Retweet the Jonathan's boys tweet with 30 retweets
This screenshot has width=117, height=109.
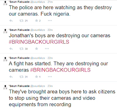click(x=21, y=49)
